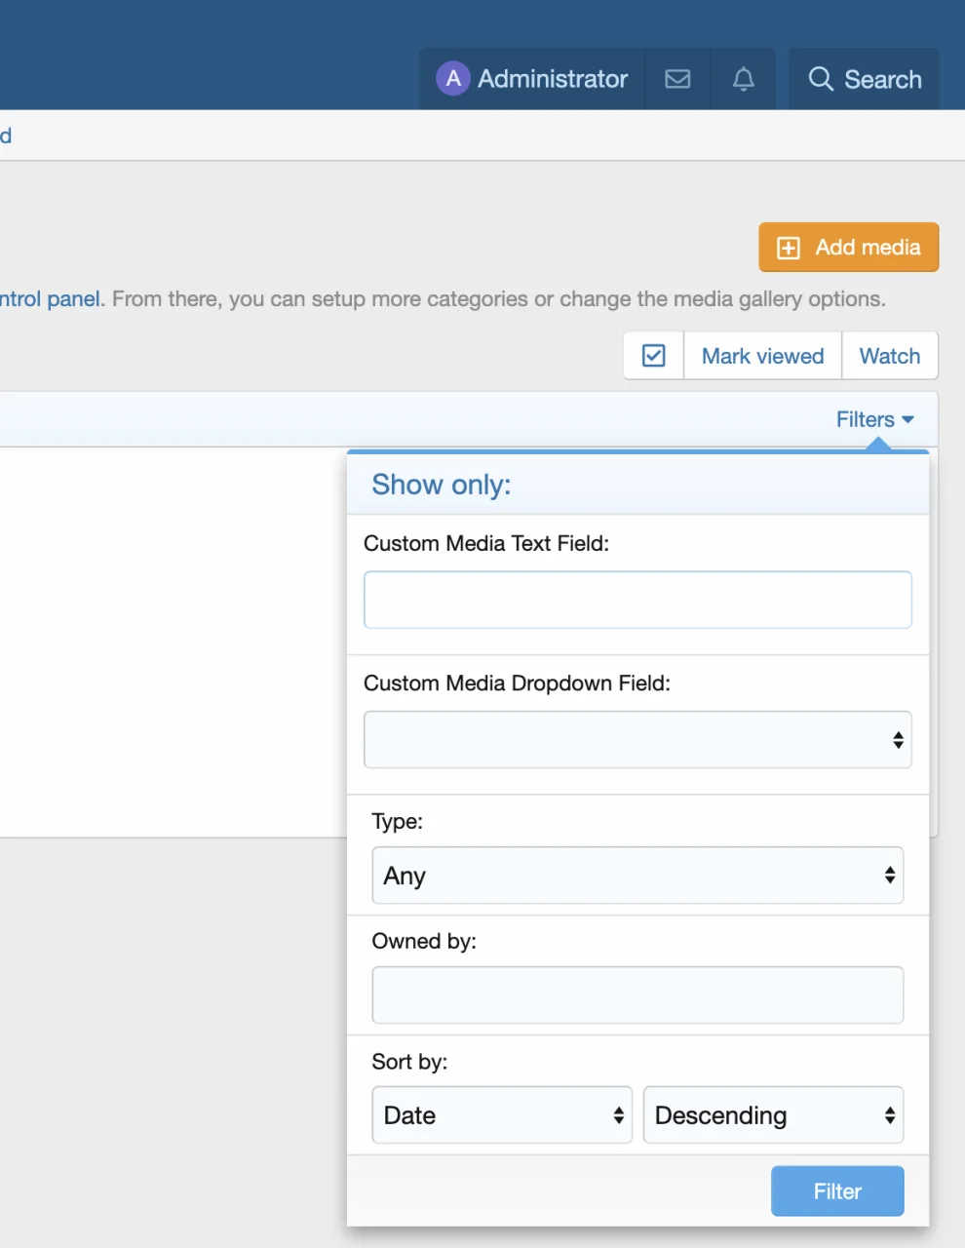Click the Add media button
Image resolution: width=965 pixels, height=1248 pixels.
(x=847, y=247)
